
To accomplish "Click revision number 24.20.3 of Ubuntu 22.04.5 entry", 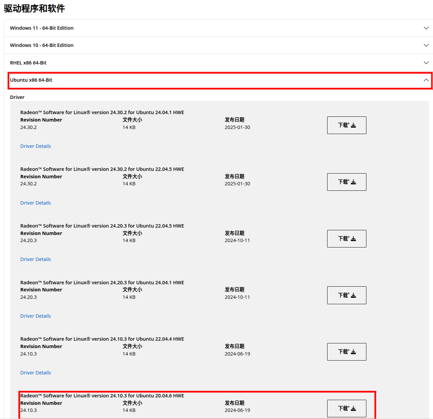I will 28,240.
